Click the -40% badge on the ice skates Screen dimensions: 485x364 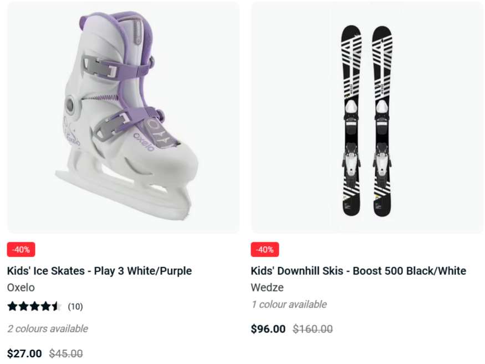[x=21, y=249]
